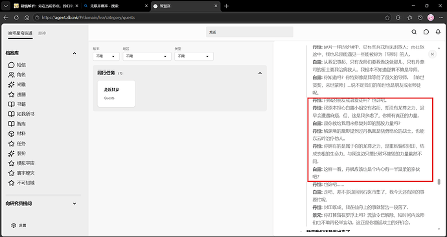This screenshot has height=237, width=447.
Task: Open the 短信 messages category icon
Action: (11, 65)
